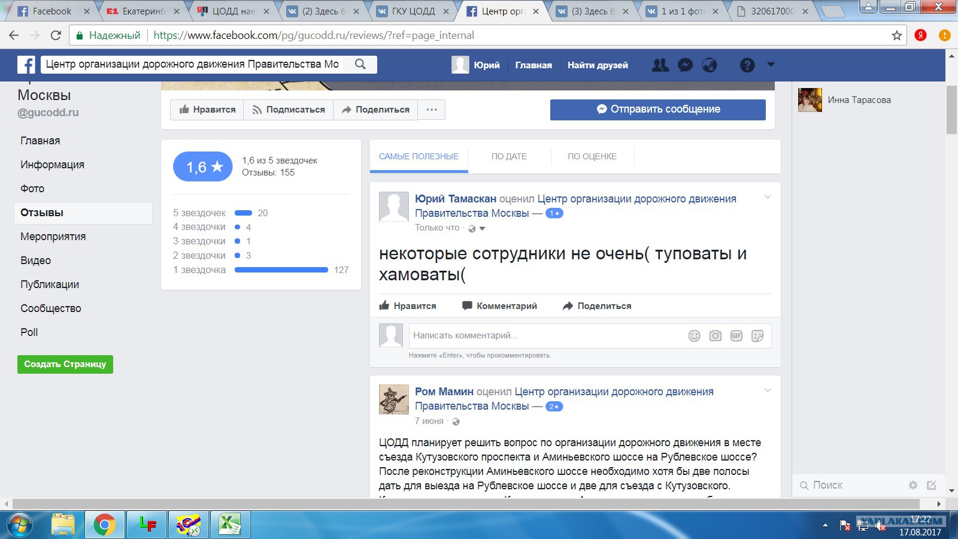
Task: Bookmark this page with the star icon
Action: (x=897, y=35)
